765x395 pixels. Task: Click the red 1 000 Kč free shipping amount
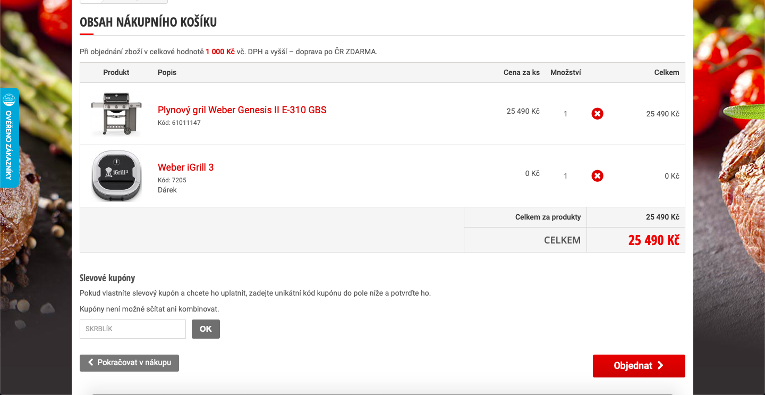220,52
